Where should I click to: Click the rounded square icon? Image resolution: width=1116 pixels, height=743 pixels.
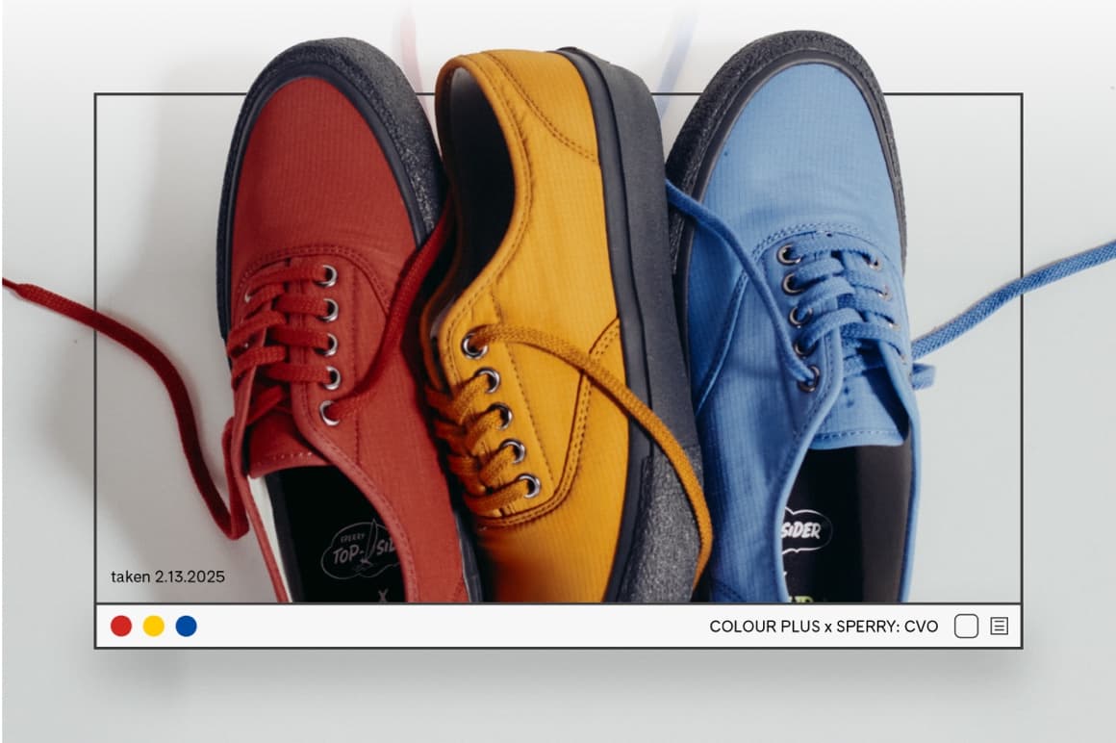tap(966, 627)
